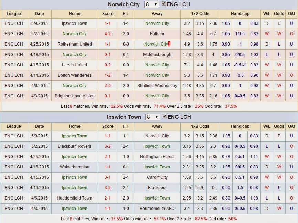This screenshot has width=298, height=223.
Task: Click 12 odds in Blackpool row
Action: pos(213,188)
